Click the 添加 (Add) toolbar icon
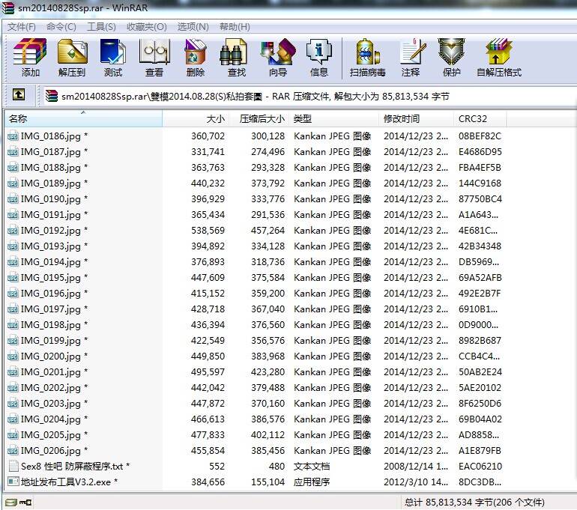 31,58
